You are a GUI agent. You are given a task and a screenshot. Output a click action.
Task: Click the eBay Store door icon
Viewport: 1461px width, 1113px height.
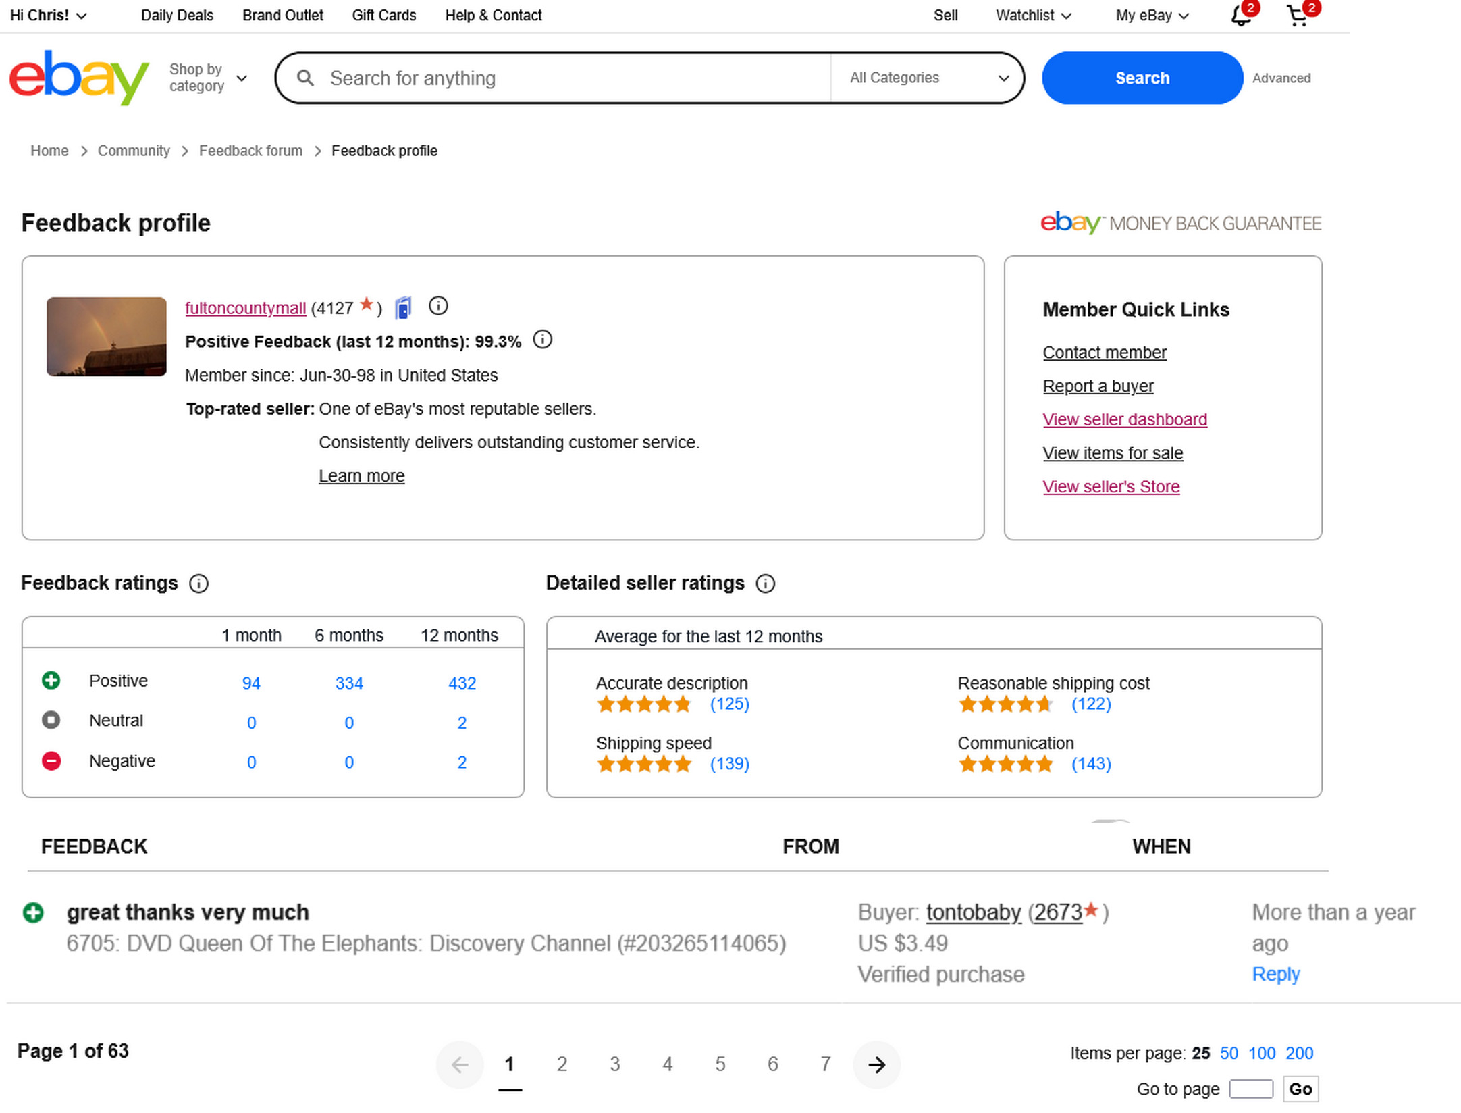point(404,308)
